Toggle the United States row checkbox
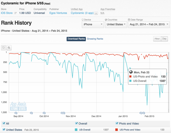 pos(4,130)
